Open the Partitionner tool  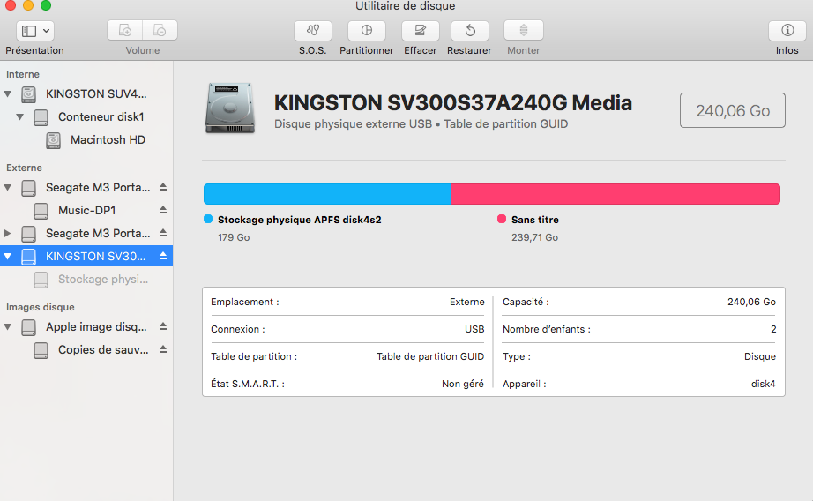click(367, 31)
